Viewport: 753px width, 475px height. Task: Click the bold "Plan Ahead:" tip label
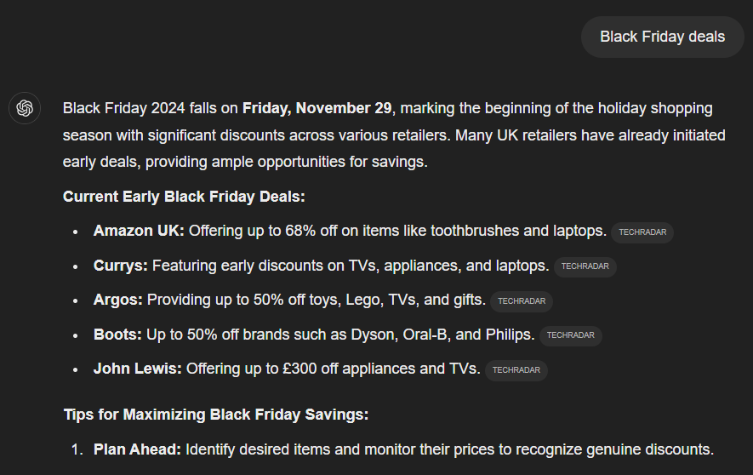pyautogui.click(x=137, y=449)
